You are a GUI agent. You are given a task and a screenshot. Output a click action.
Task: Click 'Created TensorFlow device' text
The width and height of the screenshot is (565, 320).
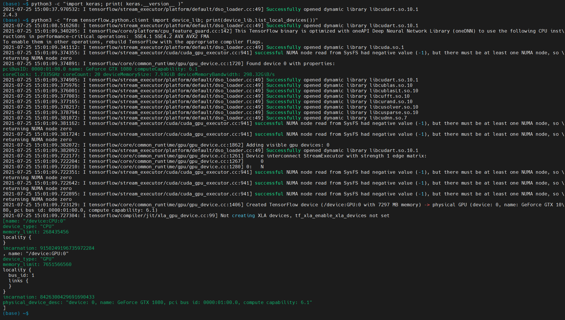(x=282, y=205)
